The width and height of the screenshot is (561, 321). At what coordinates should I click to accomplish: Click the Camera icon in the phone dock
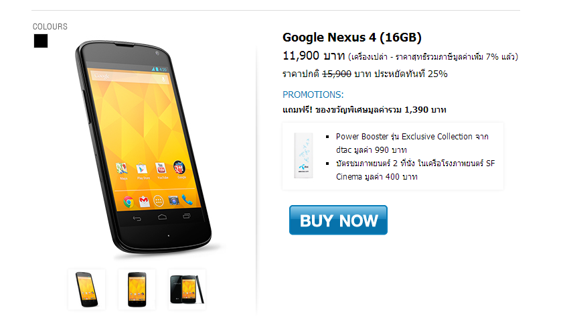173,200
